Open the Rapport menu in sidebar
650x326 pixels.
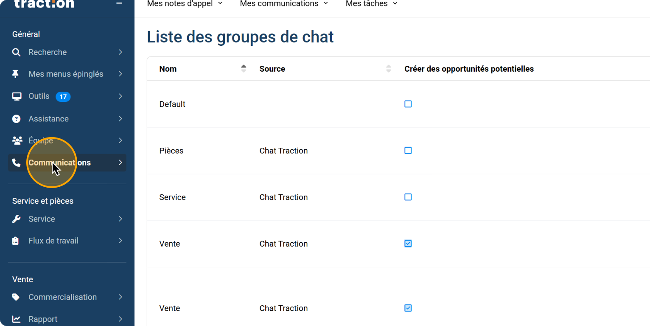click(x=43, y=319)
